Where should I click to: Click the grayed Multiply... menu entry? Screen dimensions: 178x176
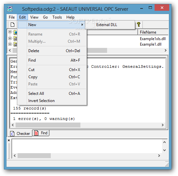52,41
